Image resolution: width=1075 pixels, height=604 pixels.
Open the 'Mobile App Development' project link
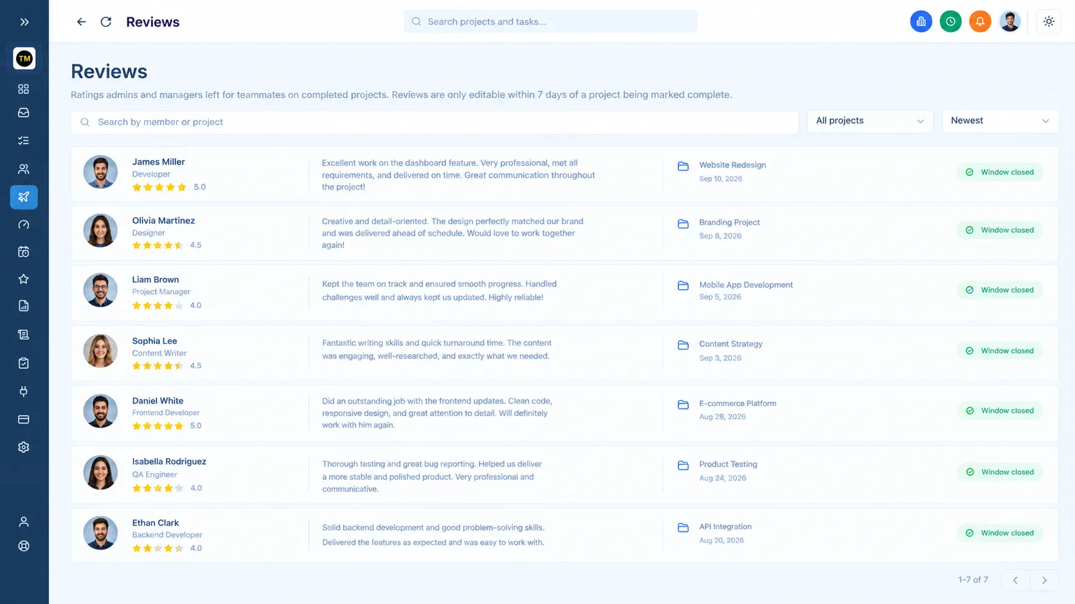pyautogui.click(x=746, y=285)
